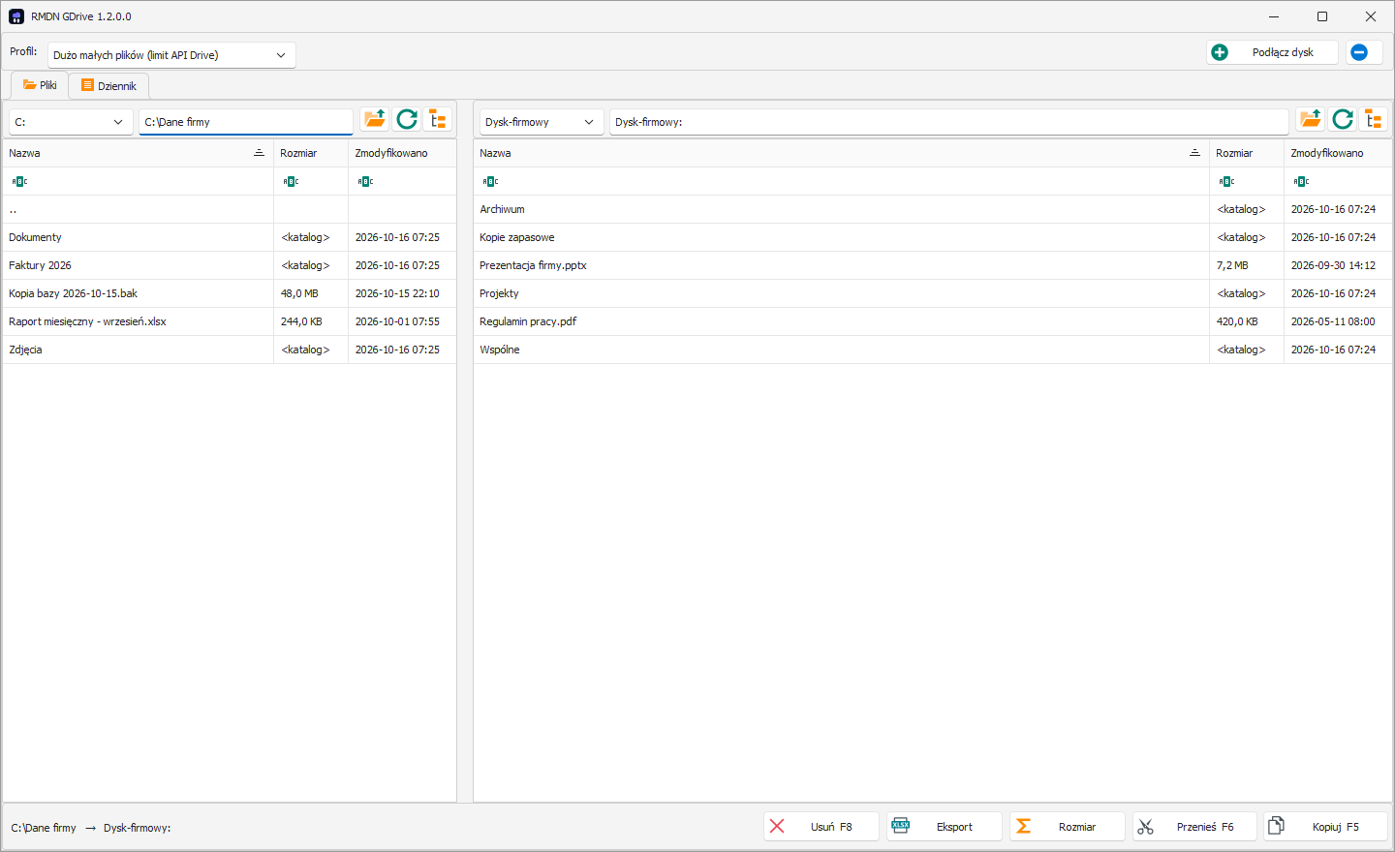This screenshot has width=1395, height=852.
Task: Click the right panel Nazwa filter icon
Action: click(490, 181)
